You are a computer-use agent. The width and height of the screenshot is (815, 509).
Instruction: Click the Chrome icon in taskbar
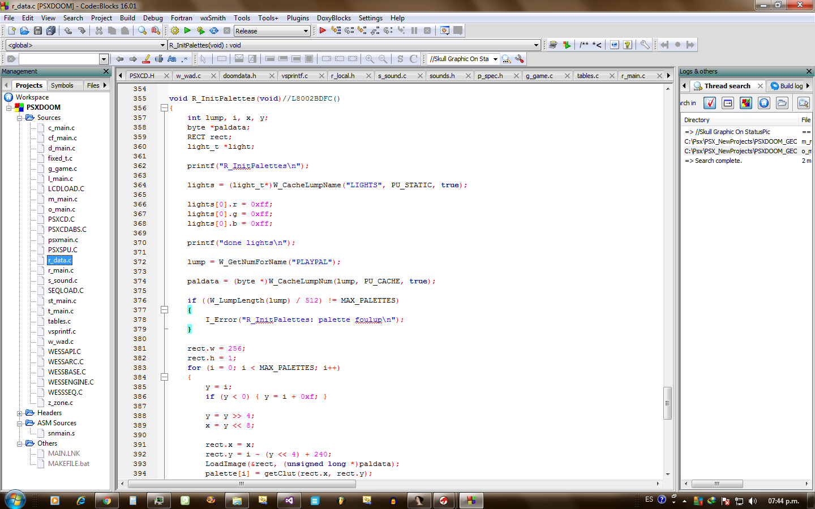pyautogui.click(x=106, y=501)
